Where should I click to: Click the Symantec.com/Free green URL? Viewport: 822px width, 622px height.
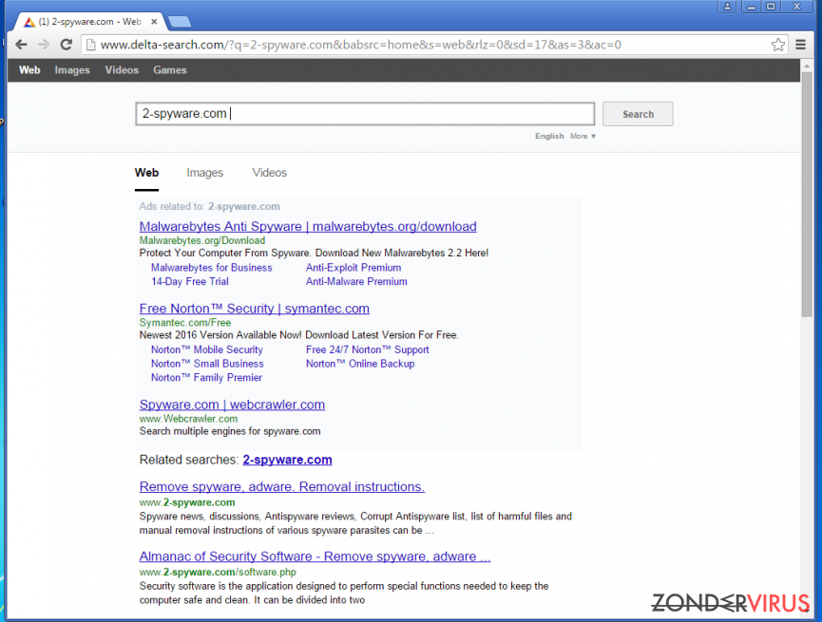point(185,323)
